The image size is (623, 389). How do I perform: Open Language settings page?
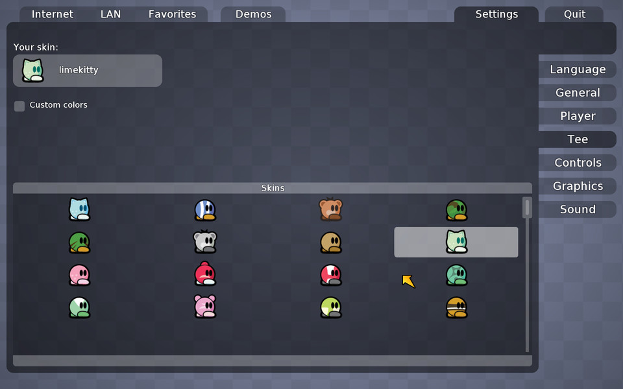(x=578, y=69)
